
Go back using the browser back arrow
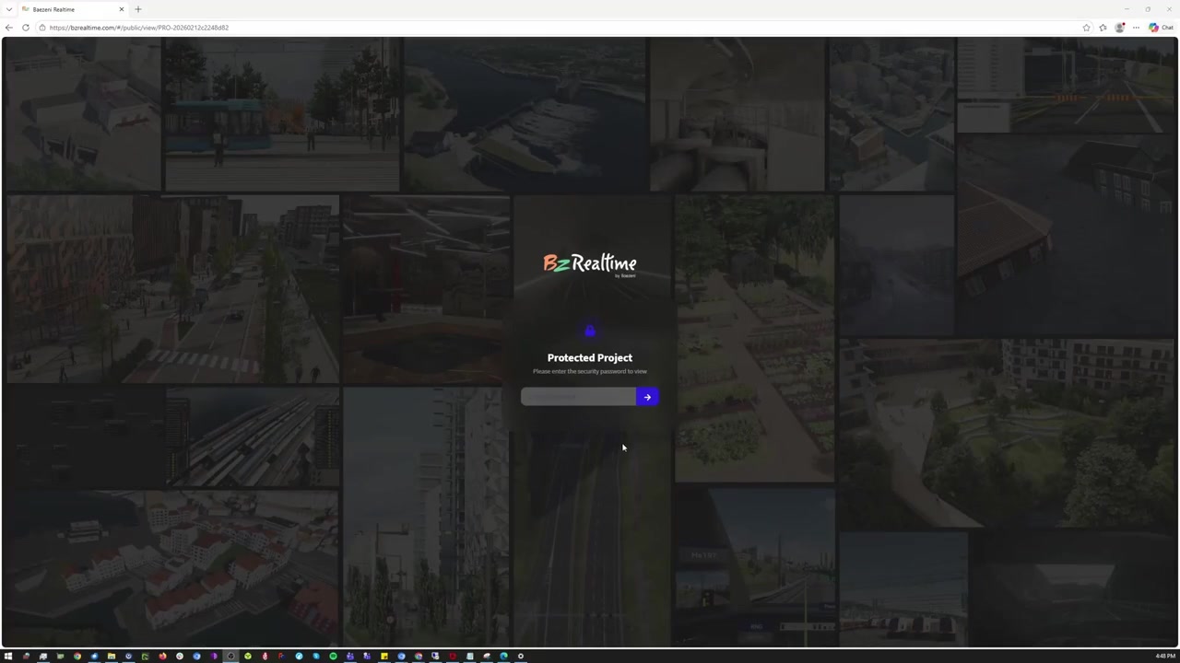pyautogui.click(x=9, y=28)
